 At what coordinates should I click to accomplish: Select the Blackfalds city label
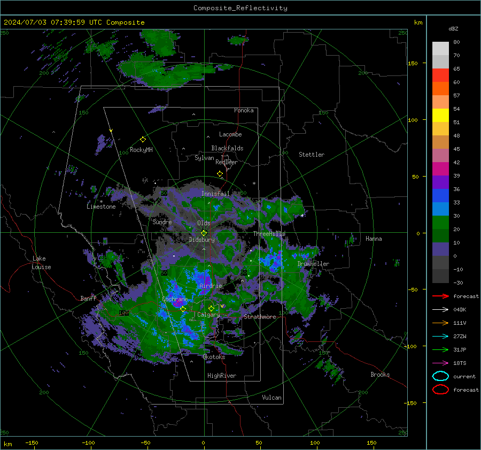[x=227, y=148]
